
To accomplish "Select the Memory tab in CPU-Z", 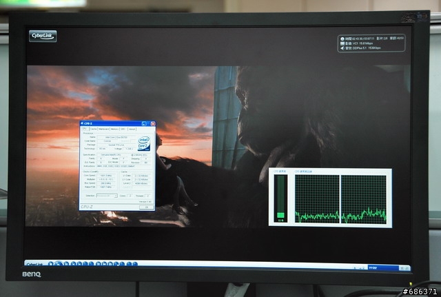I will (114, 129).
